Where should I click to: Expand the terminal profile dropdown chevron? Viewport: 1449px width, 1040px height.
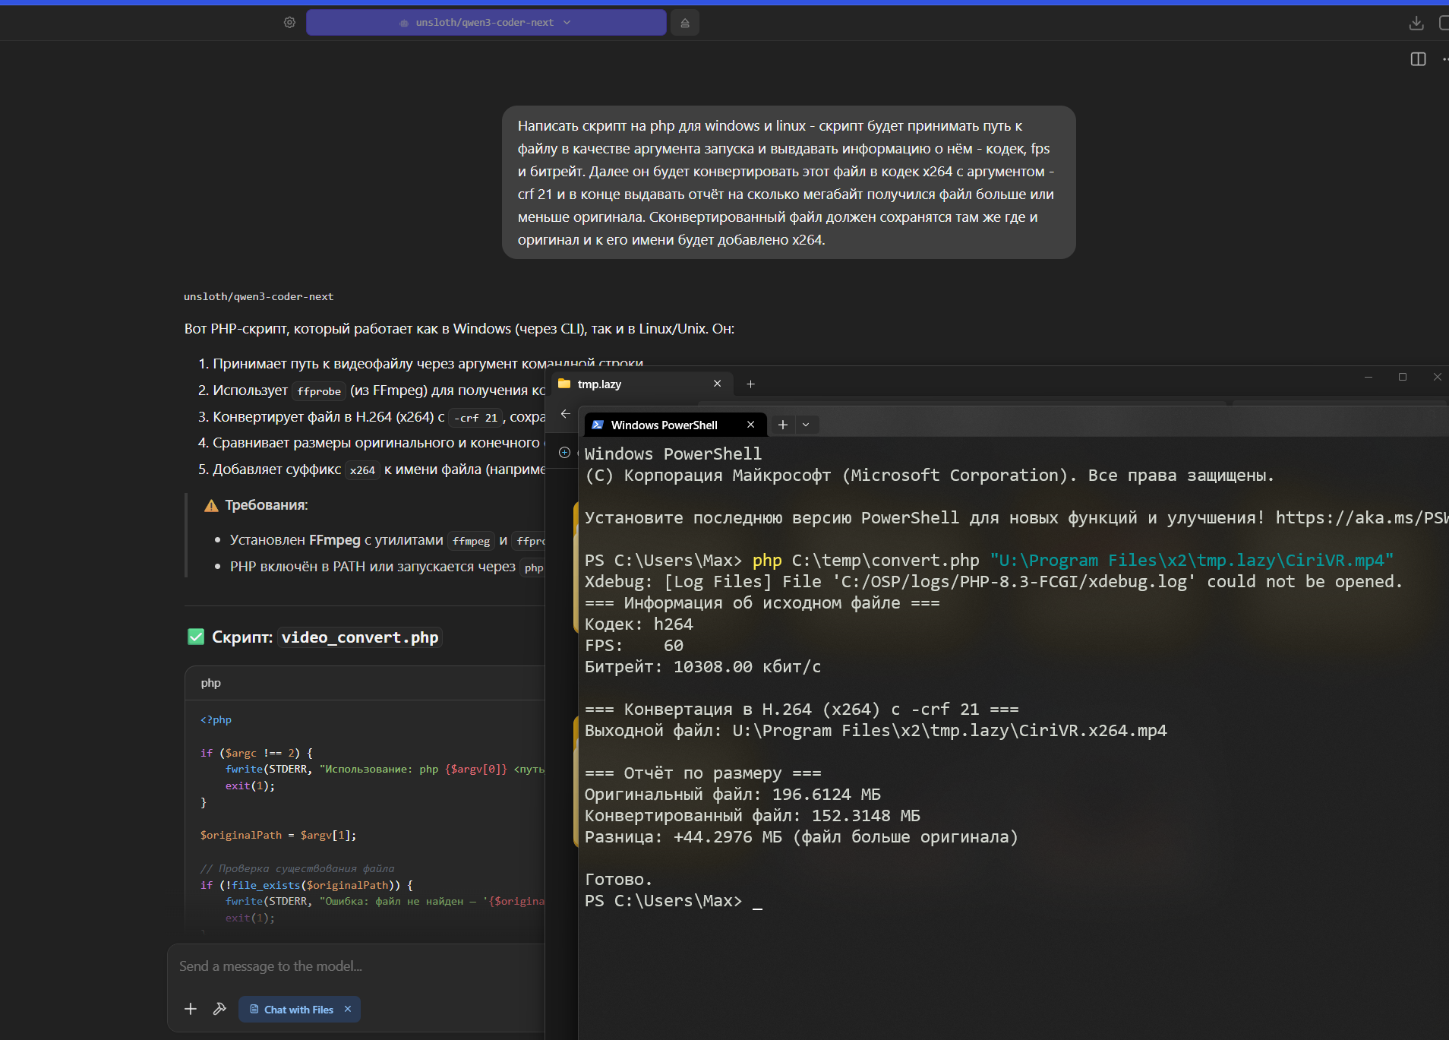click(806, 425)
